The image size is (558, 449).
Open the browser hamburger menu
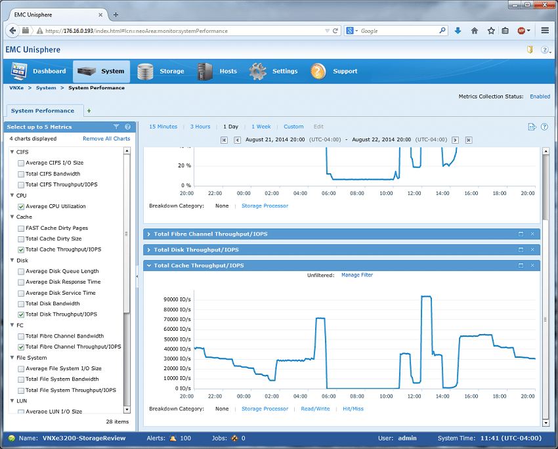(x=545, y=31)
